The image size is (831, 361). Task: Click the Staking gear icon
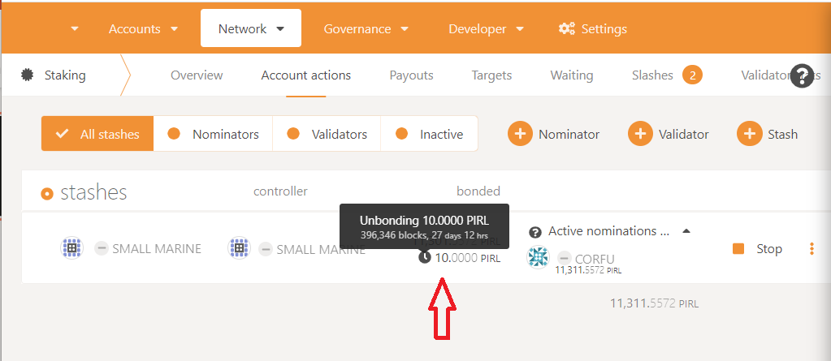pos(27,75)
